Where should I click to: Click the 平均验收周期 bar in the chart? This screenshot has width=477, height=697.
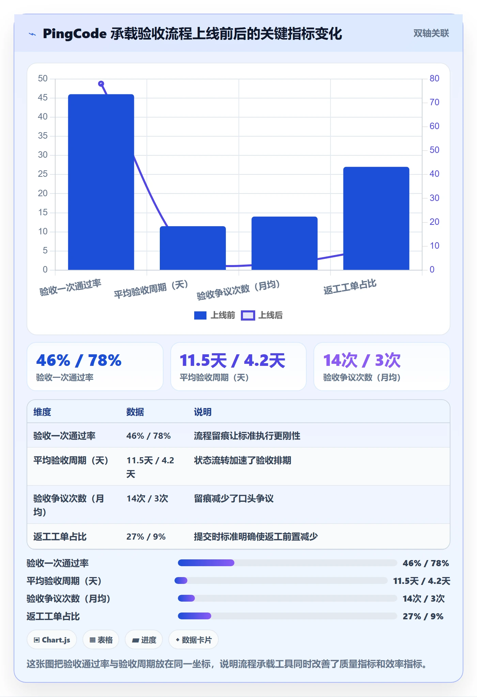coord(193,248)
